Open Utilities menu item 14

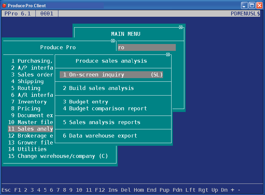[27, 149]
